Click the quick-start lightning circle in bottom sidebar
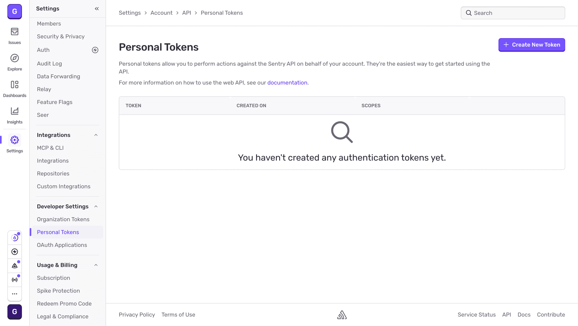This screenshot has width=578, height=326. (x=14, y=252)
